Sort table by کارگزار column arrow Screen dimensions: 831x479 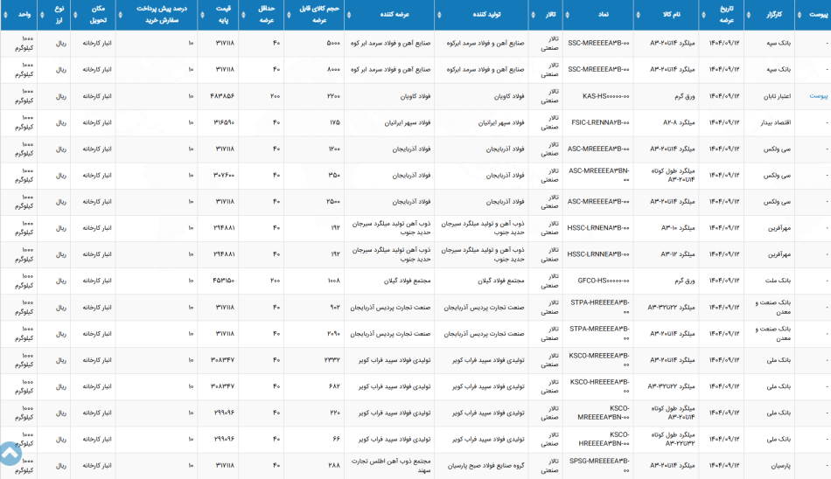(x=748, y=15)
